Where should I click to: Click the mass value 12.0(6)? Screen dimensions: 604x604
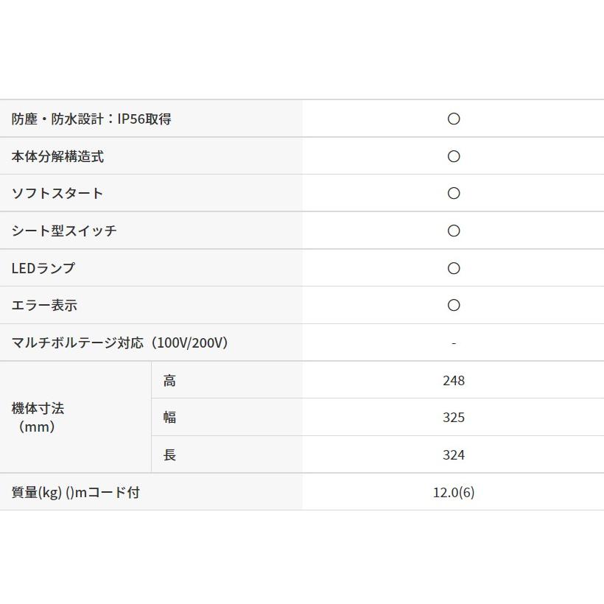pyautogui.click(x=454, y=492)
